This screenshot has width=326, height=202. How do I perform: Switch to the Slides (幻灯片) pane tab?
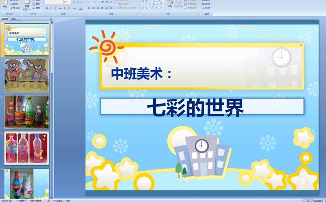(x=4, y=19)
